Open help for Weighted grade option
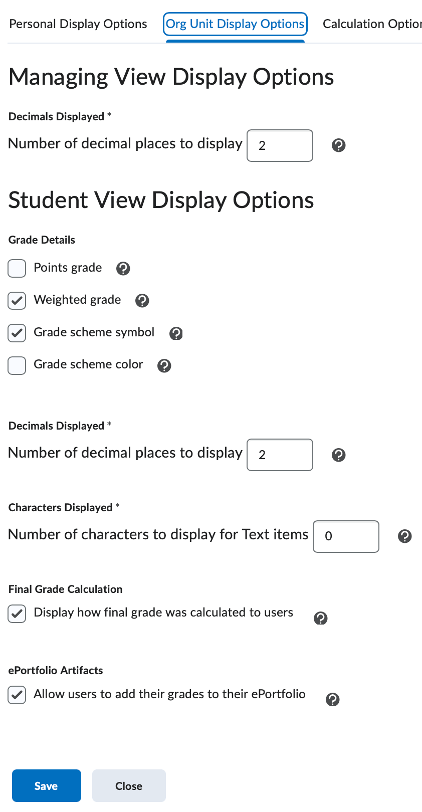 click(x=142, y=301)
